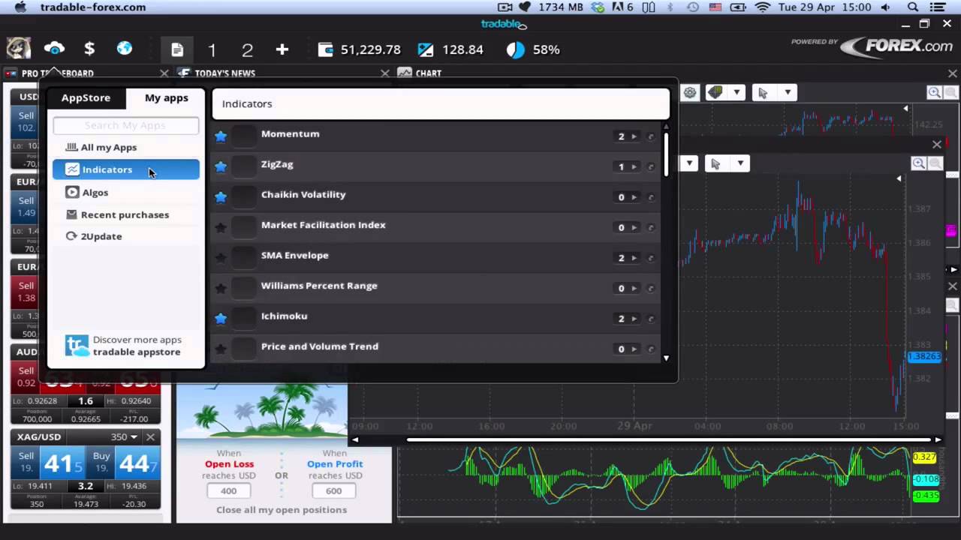Click refresh icon on Ichimoku row
The height and width of the screenshot is (540, 961).
click(651, 318)
